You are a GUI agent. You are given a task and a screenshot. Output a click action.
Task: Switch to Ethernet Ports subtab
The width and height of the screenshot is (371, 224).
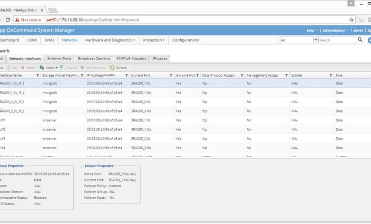59,59
